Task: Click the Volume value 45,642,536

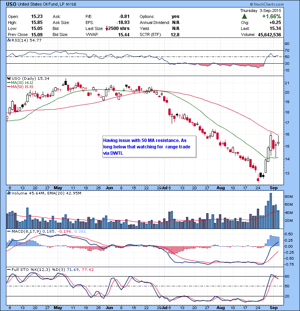Action: point(269,35)
